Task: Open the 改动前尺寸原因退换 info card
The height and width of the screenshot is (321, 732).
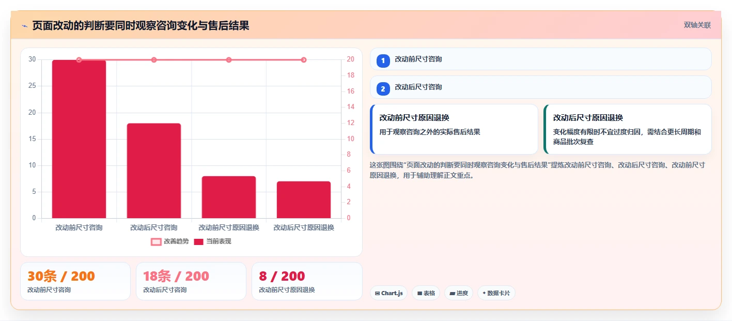Action: point(454,129)
